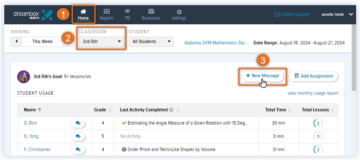The width and height of the screenshot is (360, 160).
Task: Click Last Activity Completed help icon
Action: [x=171, y=110]
